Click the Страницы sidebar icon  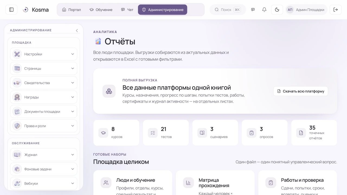tap(17, 69)
